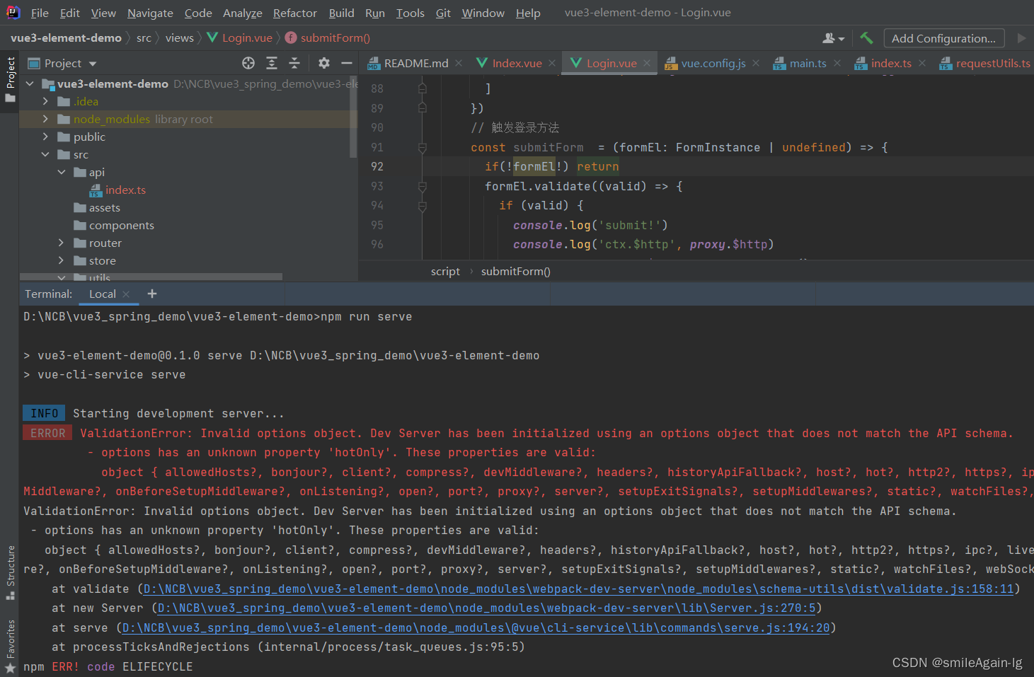Expand the router folder in Project tree

tap(61, 243)
